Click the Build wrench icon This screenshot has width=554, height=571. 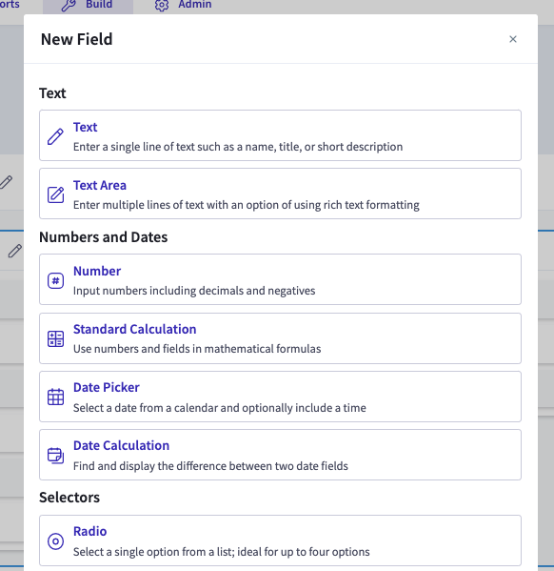[69, 5]
